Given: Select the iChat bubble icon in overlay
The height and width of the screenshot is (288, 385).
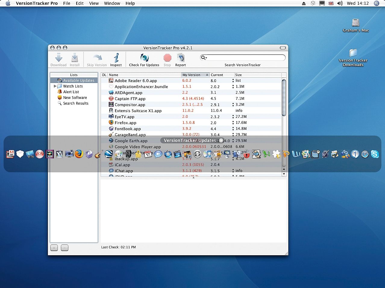Looking at the screenshot, I should click(158, 154).
